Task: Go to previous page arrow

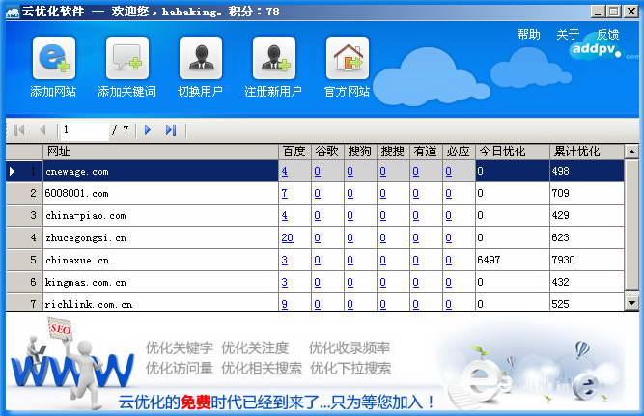Action: 42,129
